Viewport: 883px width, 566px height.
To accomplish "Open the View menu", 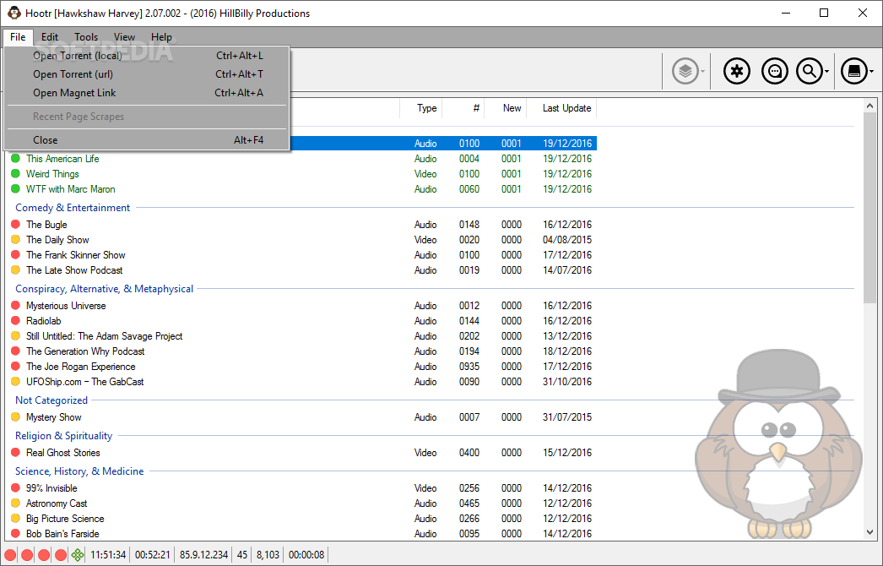I will [124, 37].
